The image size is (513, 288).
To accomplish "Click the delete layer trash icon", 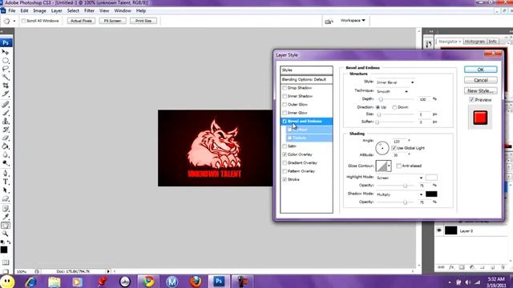I will tap(503, 267).
